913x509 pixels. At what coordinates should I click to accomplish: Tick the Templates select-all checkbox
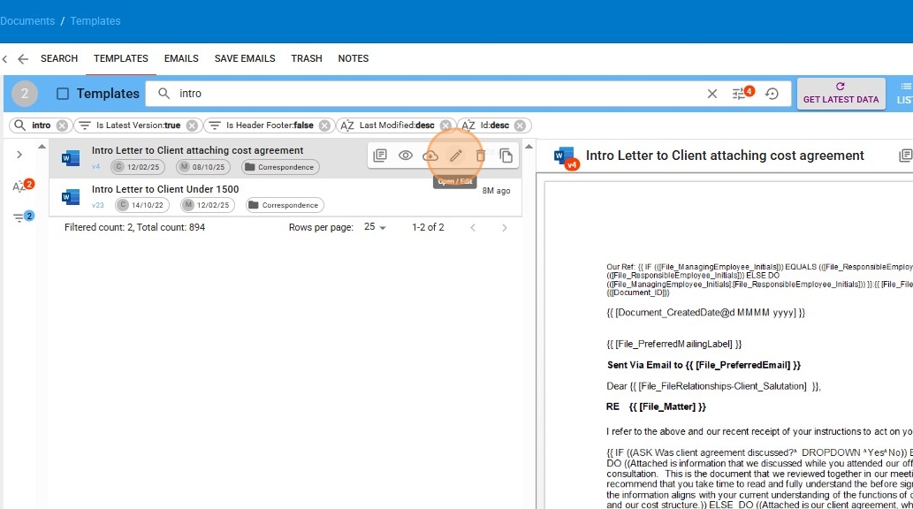(x=63, y=94)
